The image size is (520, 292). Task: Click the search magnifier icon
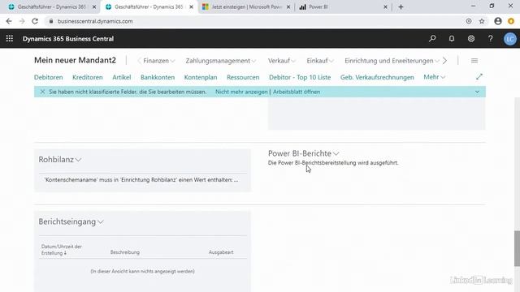(432, 39)
